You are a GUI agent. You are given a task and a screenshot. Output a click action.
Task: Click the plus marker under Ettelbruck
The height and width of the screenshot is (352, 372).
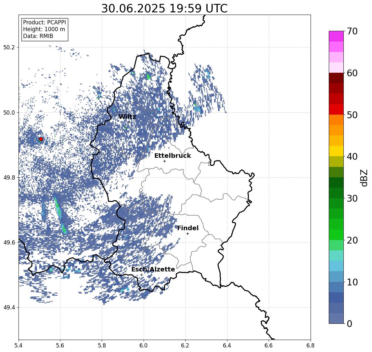164,161
